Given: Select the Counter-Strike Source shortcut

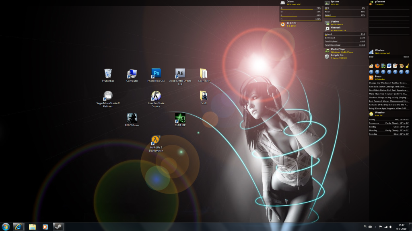Looking at the screenshot, I should coord(156,99).
